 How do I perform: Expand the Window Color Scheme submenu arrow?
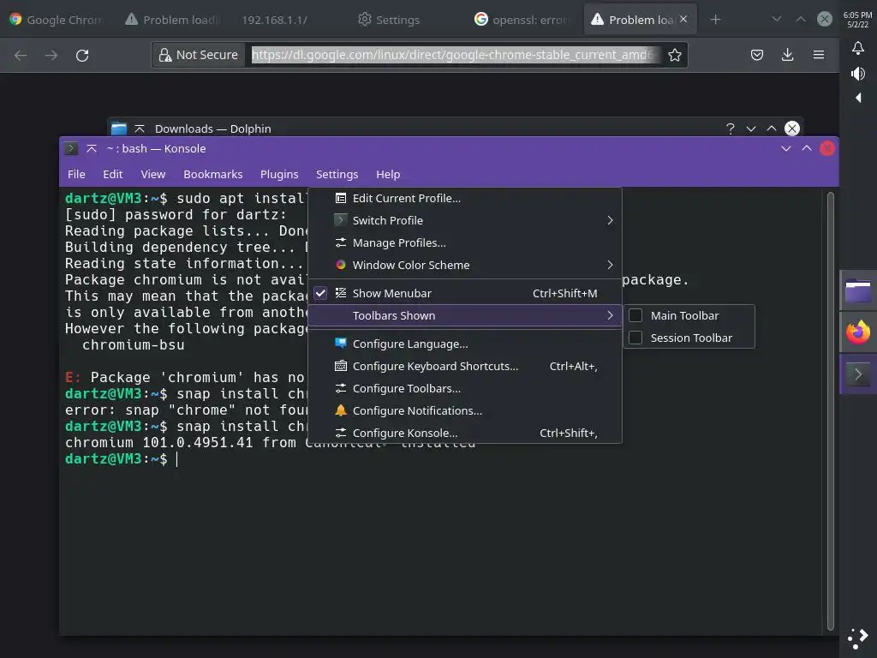click(610, 265)
